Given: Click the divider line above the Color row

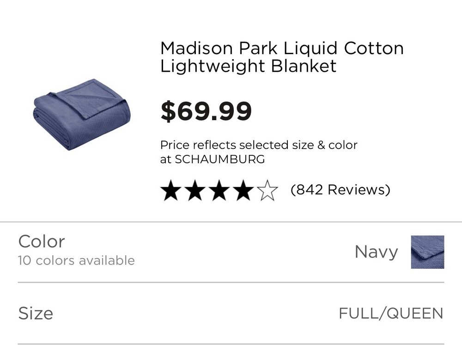Looking at the screenshot, I should [231, 222].
